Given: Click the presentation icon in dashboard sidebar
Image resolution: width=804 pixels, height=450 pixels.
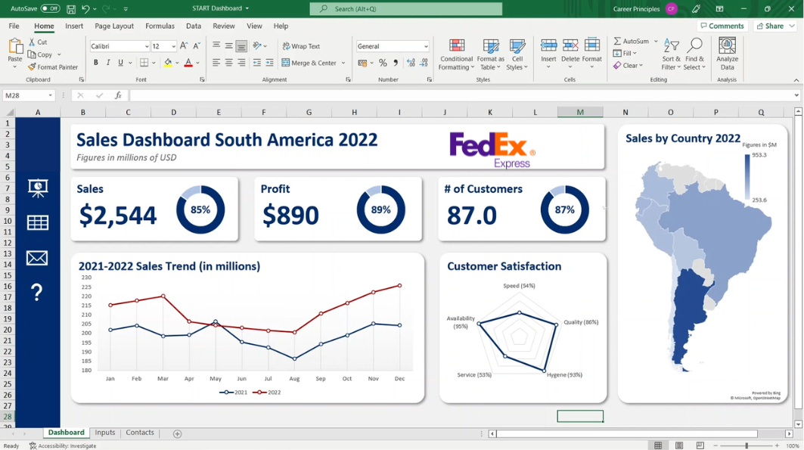Looking at the screenshot, I should click(x=38, y=188).
